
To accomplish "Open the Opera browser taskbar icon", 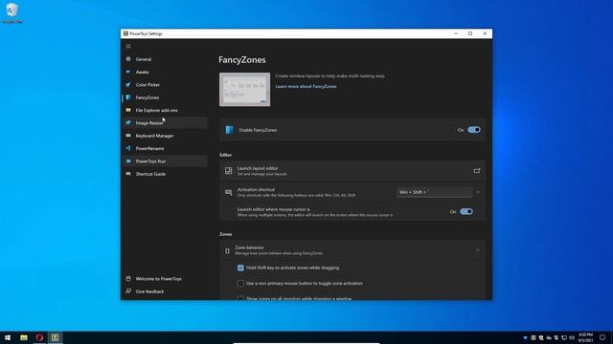I will click(x=39, y=337).
